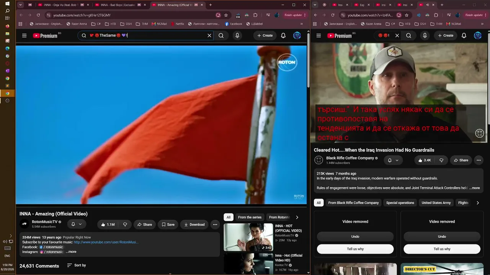Save INNA - Amazing to a playlist

168,225
